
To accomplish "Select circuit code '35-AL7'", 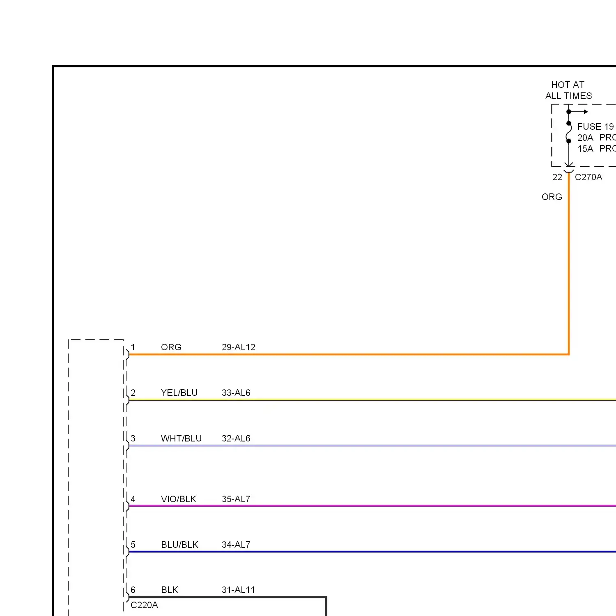I will 236,499.
